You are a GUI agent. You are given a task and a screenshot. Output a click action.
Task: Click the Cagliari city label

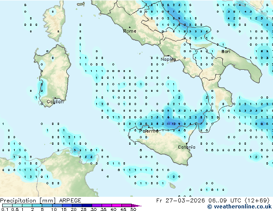(x=55, y=102)
